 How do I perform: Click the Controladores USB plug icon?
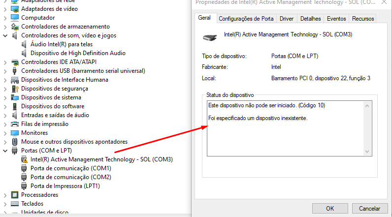point(15,71)
